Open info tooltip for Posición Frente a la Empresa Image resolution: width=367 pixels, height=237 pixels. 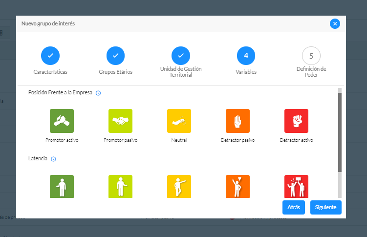pyautogui.click(x=98, y=93)
